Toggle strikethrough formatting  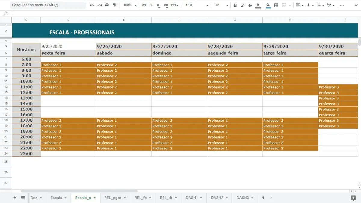(x=250, y=5)
